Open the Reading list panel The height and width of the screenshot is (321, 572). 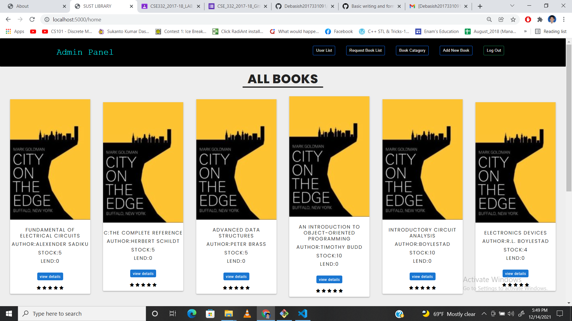[551, 31]
